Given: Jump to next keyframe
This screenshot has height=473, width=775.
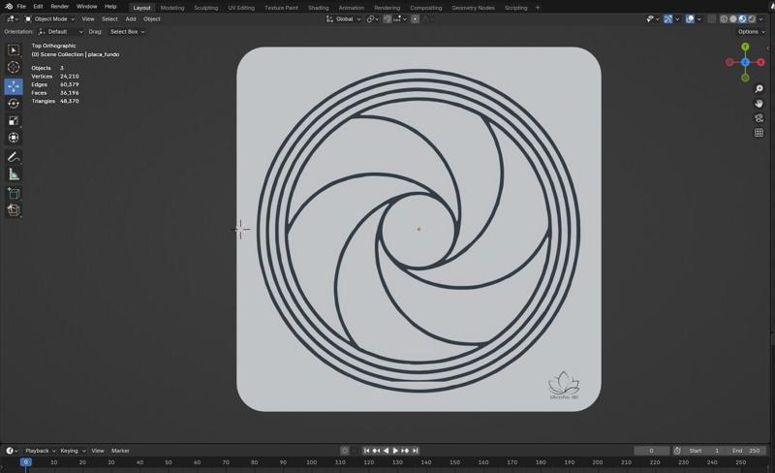Looking at the screenshot, I should coord(405,451).
